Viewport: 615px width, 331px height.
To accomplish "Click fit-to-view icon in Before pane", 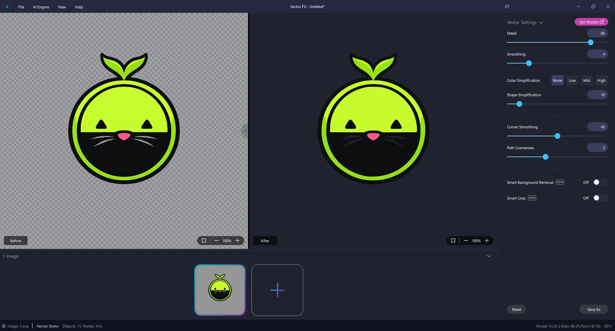I will 204,241.
